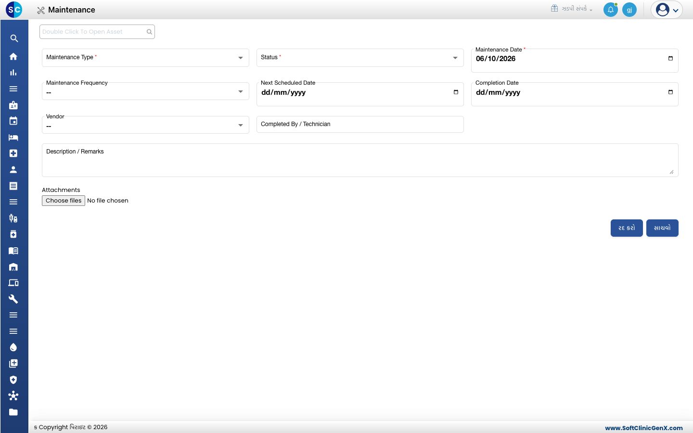Click the blue save button
Viewport: 693px width, 433px height.
(662, 228)
